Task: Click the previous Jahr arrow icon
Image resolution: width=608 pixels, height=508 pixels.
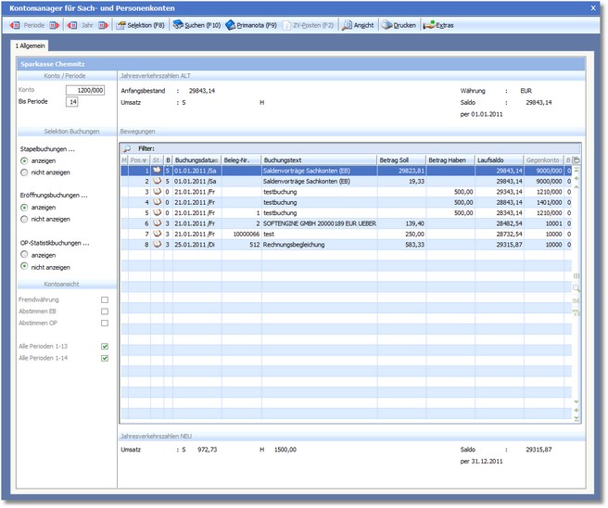Action: tap(70, 25)
